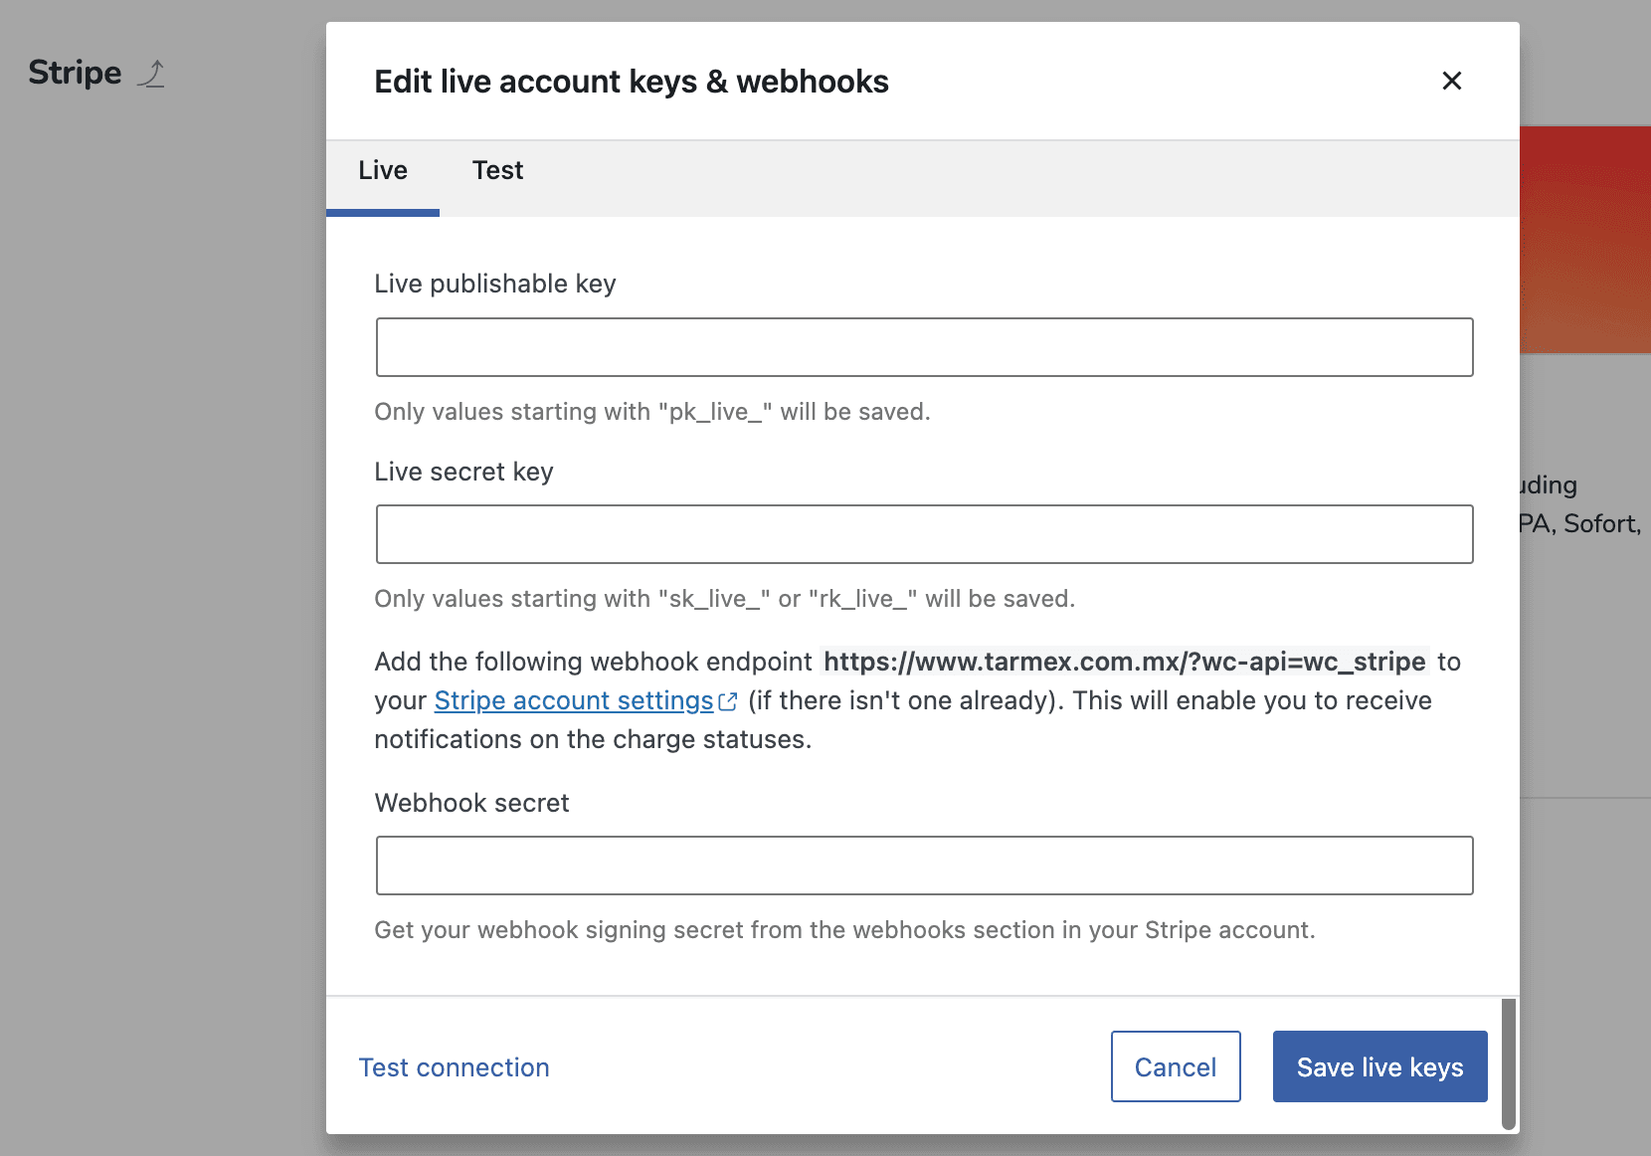
Task: Click the "Live publishable key" label
Action: 495,285
